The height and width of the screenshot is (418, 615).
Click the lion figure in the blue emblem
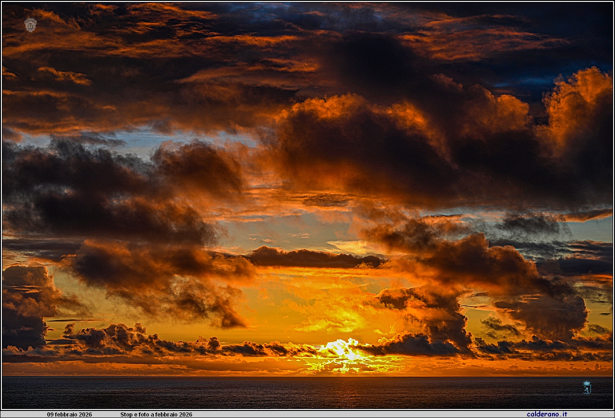click(587, 390)
